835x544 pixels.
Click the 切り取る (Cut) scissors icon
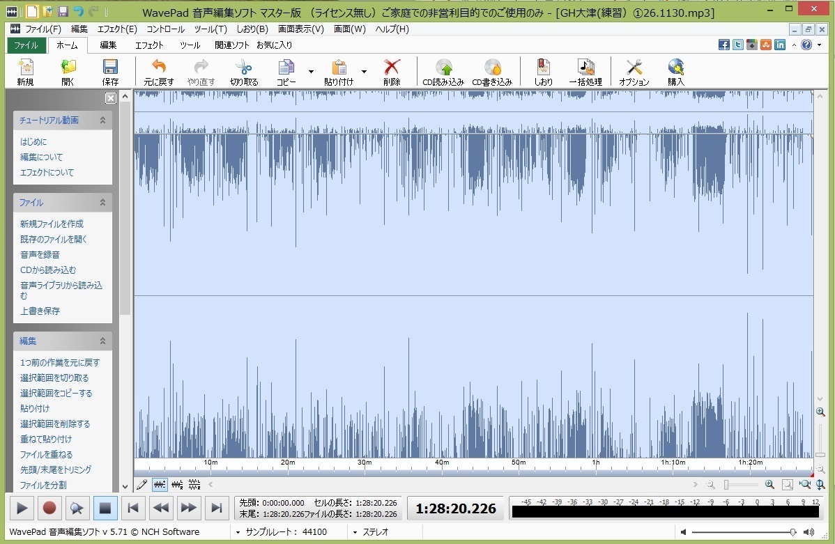click(x=244, y=72)
